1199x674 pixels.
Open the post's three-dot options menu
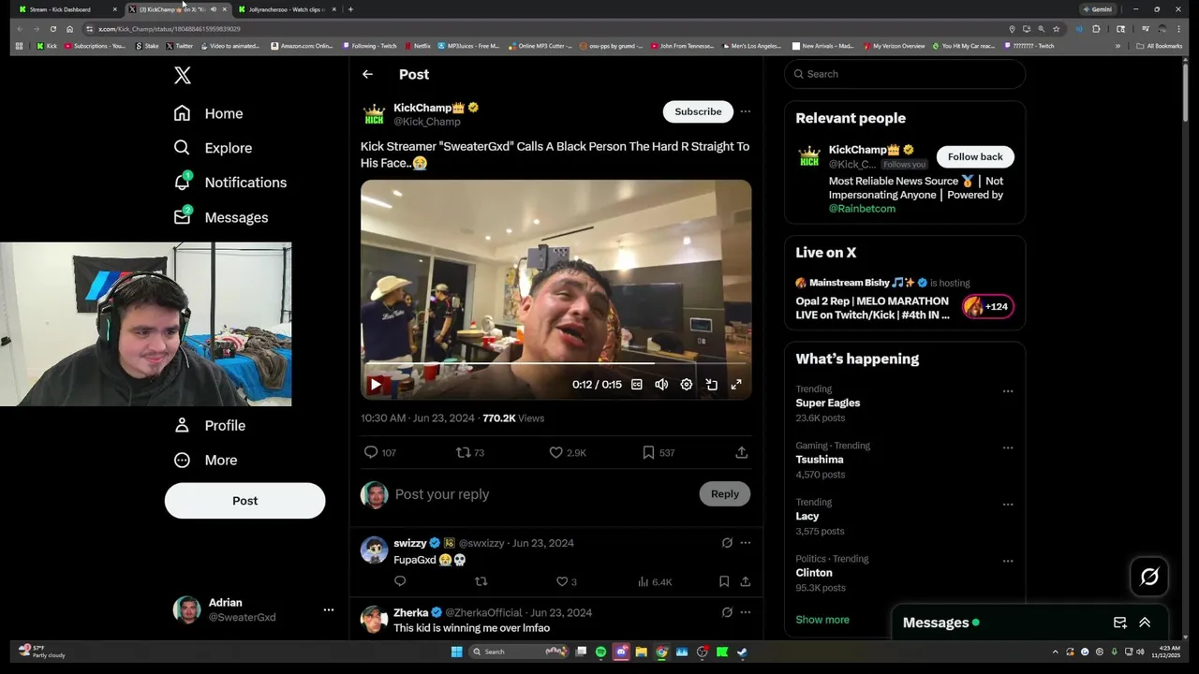coord(745,111)
